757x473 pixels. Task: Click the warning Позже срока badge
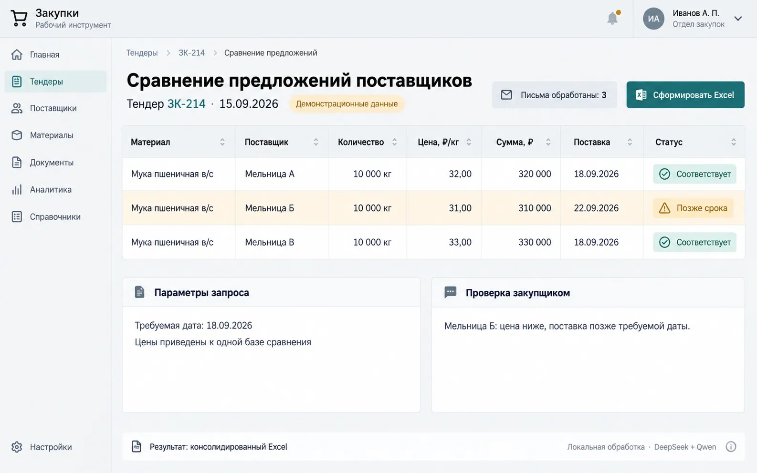tap(693, 208)
